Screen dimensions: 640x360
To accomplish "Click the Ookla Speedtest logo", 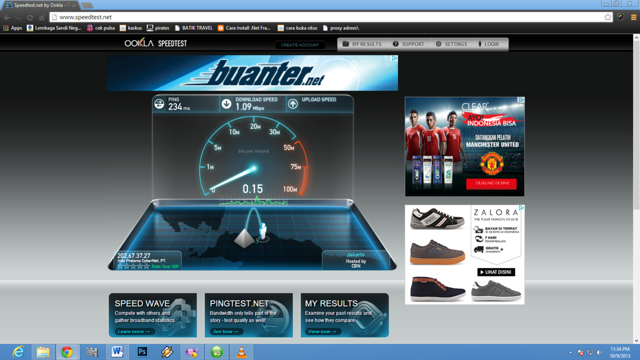I will [155, 43].
